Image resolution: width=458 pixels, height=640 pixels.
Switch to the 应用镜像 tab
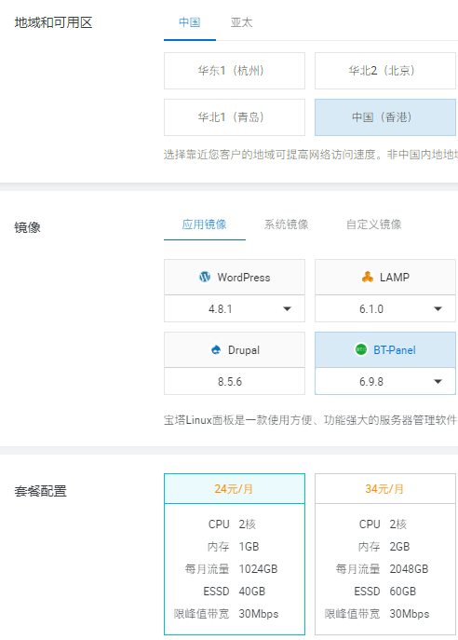pyautogui.click(x=204, y=225)
